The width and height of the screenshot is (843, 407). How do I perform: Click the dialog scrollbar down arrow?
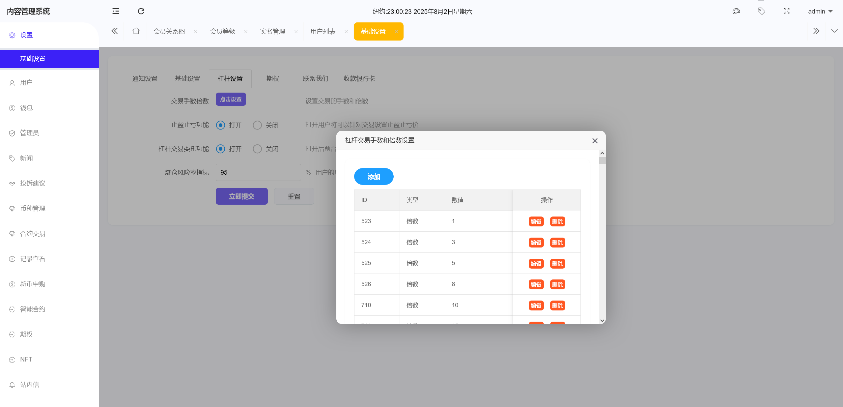(602, 321)
